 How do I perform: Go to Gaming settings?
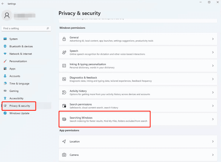tap(26, 91)
